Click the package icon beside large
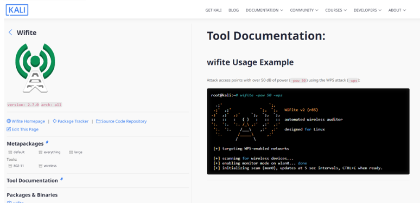 (x=71, y=152)
